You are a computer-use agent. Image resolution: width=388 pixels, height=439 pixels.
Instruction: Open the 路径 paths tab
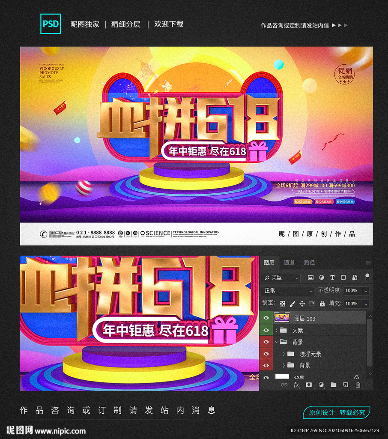(310, 263)
